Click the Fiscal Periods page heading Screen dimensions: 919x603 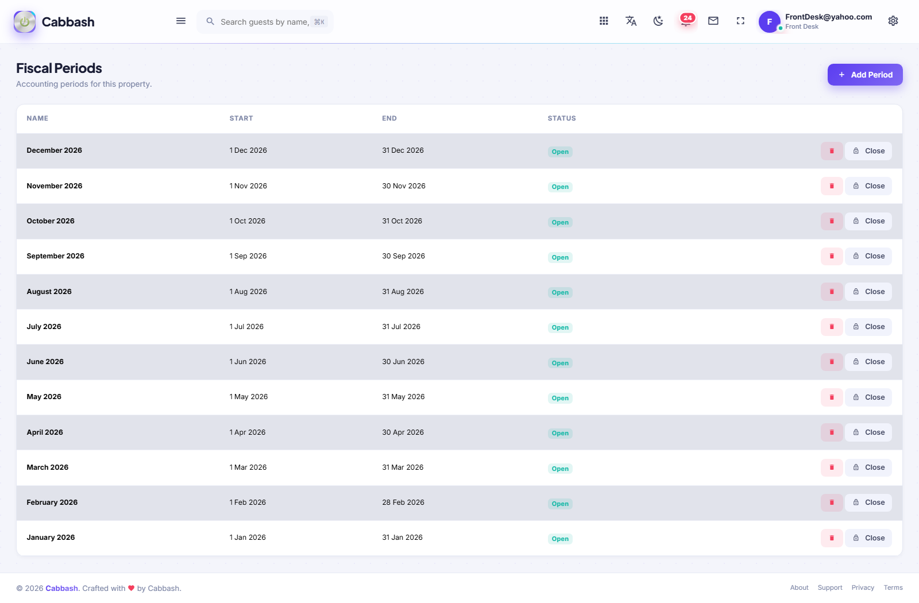click(x=59, y=68)
